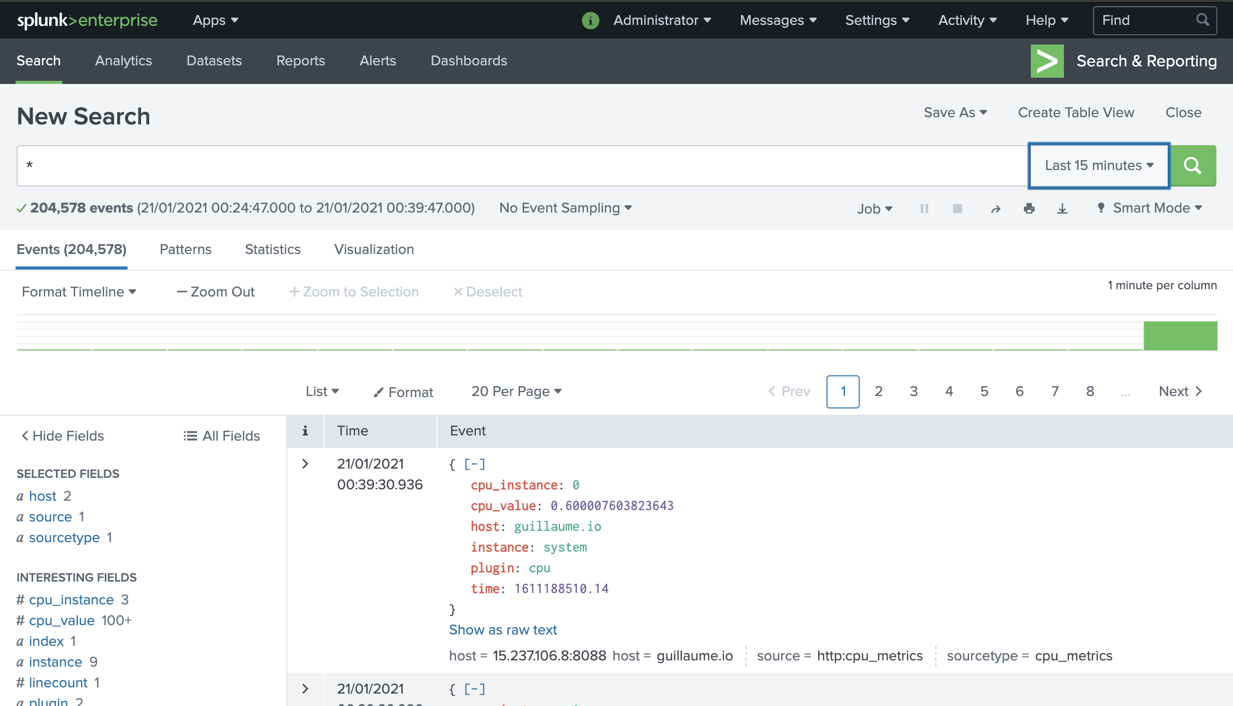The height and width of the screenshot is (706, 1233).
Task: Click Next page
Action: pos(1181,391)
